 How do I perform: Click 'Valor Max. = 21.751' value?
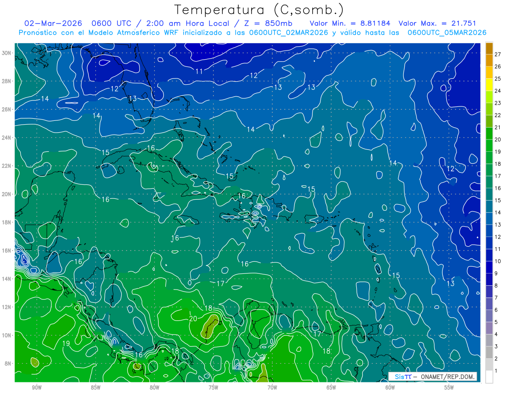(437, 23)
